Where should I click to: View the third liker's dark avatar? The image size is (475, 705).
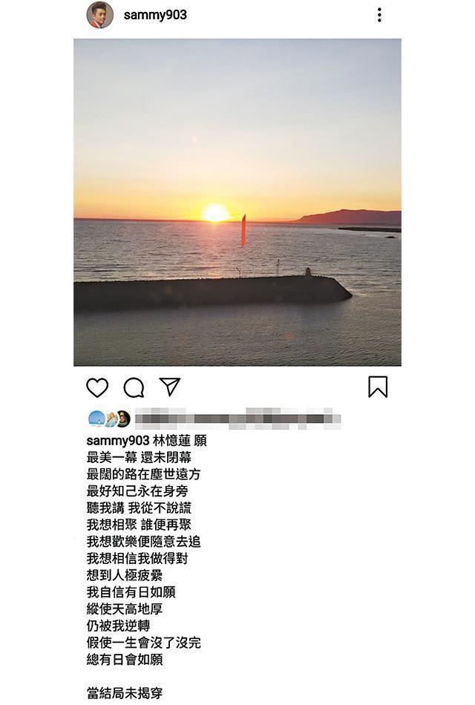(x=123, y=419)
